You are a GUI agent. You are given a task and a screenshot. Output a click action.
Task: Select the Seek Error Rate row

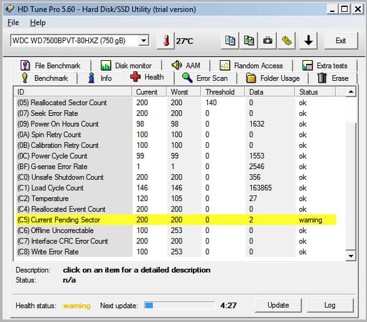(x=177, y=113)
